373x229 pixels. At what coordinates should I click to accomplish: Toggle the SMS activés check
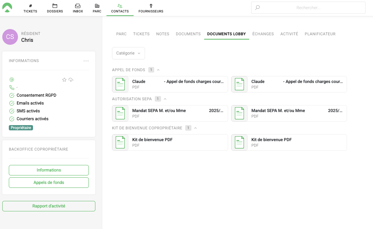point(12,111)
